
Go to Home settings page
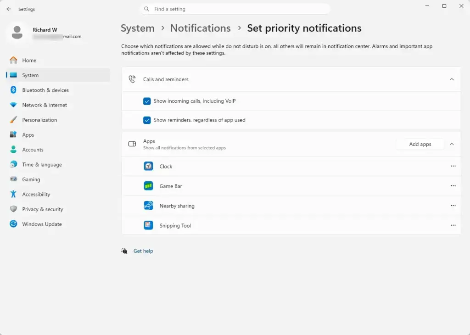pyautogui.click(x=58, y=60)
